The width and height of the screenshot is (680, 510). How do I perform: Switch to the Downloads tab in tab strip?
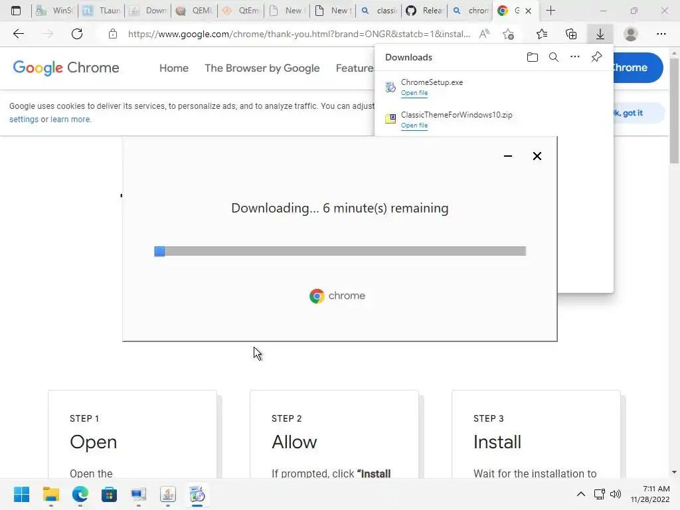pos(148,11)
